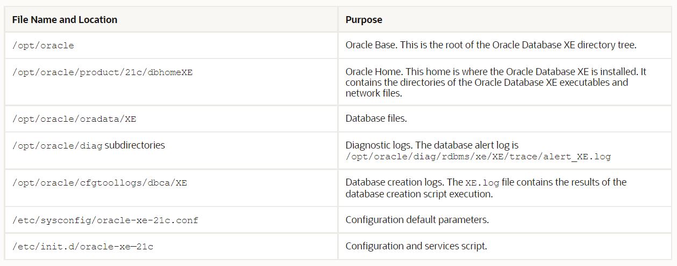Viewport: 677px width, 266px height.
Task: Select the /opt/oracle path cell
Action: point(43,46)
